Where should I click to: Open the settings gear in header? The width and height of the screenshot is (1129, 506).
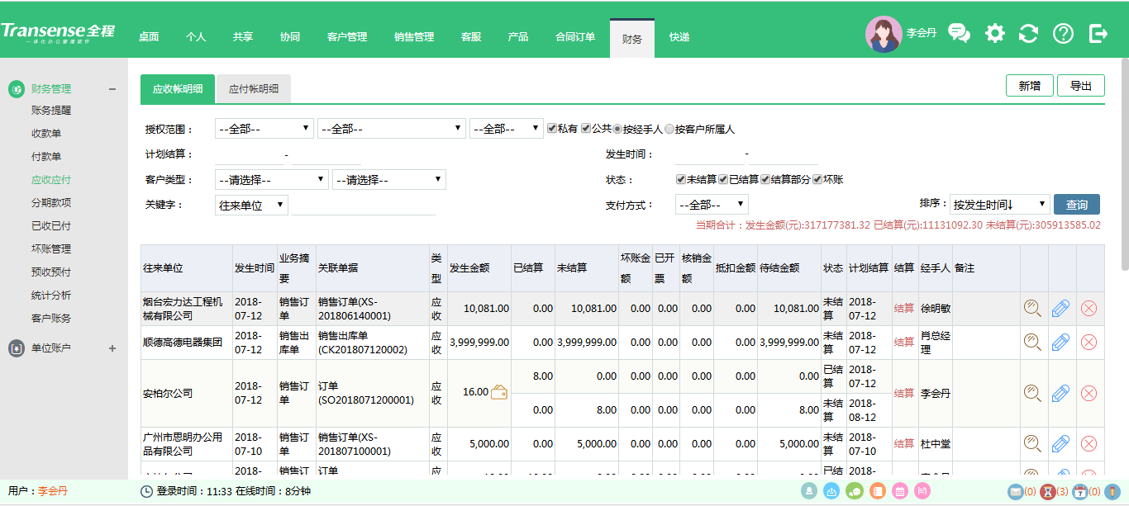point(995,33)
